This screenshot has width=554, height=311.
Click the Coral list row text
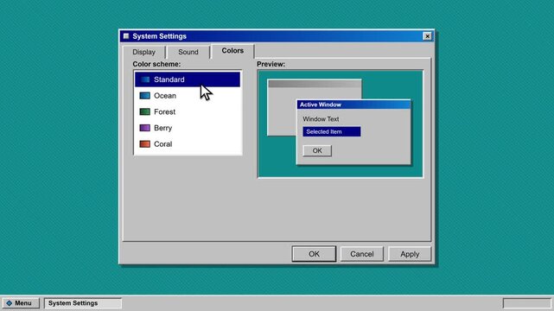point(162,144)
